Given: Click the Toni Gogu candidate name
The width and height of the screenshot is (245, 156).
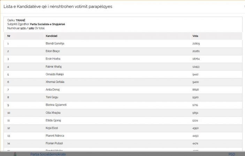Looking at the screenshot, I should click(52, 97).
